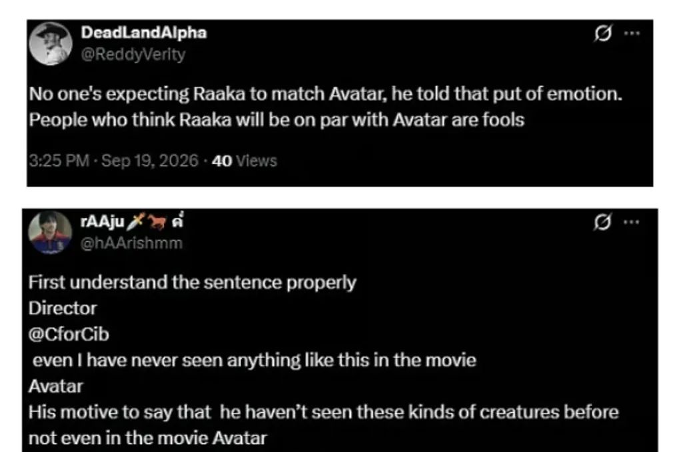Open the DeadLandAlpha display name link
The width and height of the screenshot is (677, 452).
144,33
